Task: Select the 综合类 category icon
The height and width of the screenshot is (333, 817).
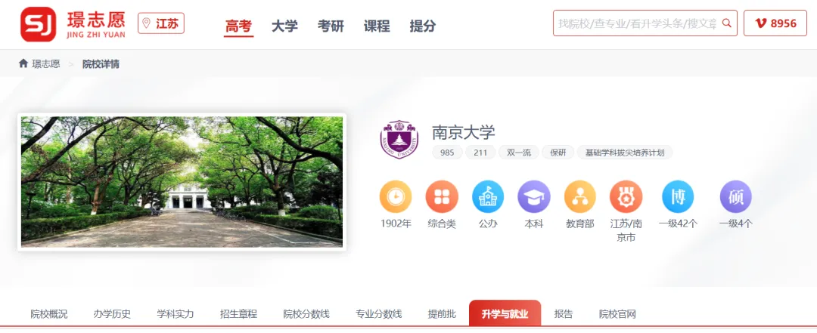Action: pos(442,196)
